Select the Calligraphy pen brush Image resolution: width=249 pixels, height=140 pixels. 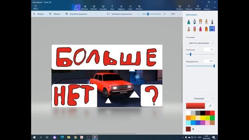pyautogui.click(x=195, y=22)
